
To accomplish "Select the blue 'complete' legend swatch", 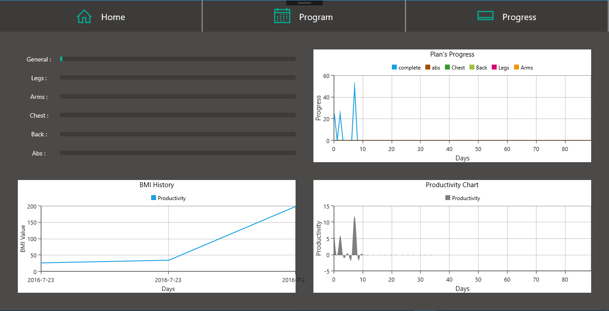I will [x=394, y=67].
